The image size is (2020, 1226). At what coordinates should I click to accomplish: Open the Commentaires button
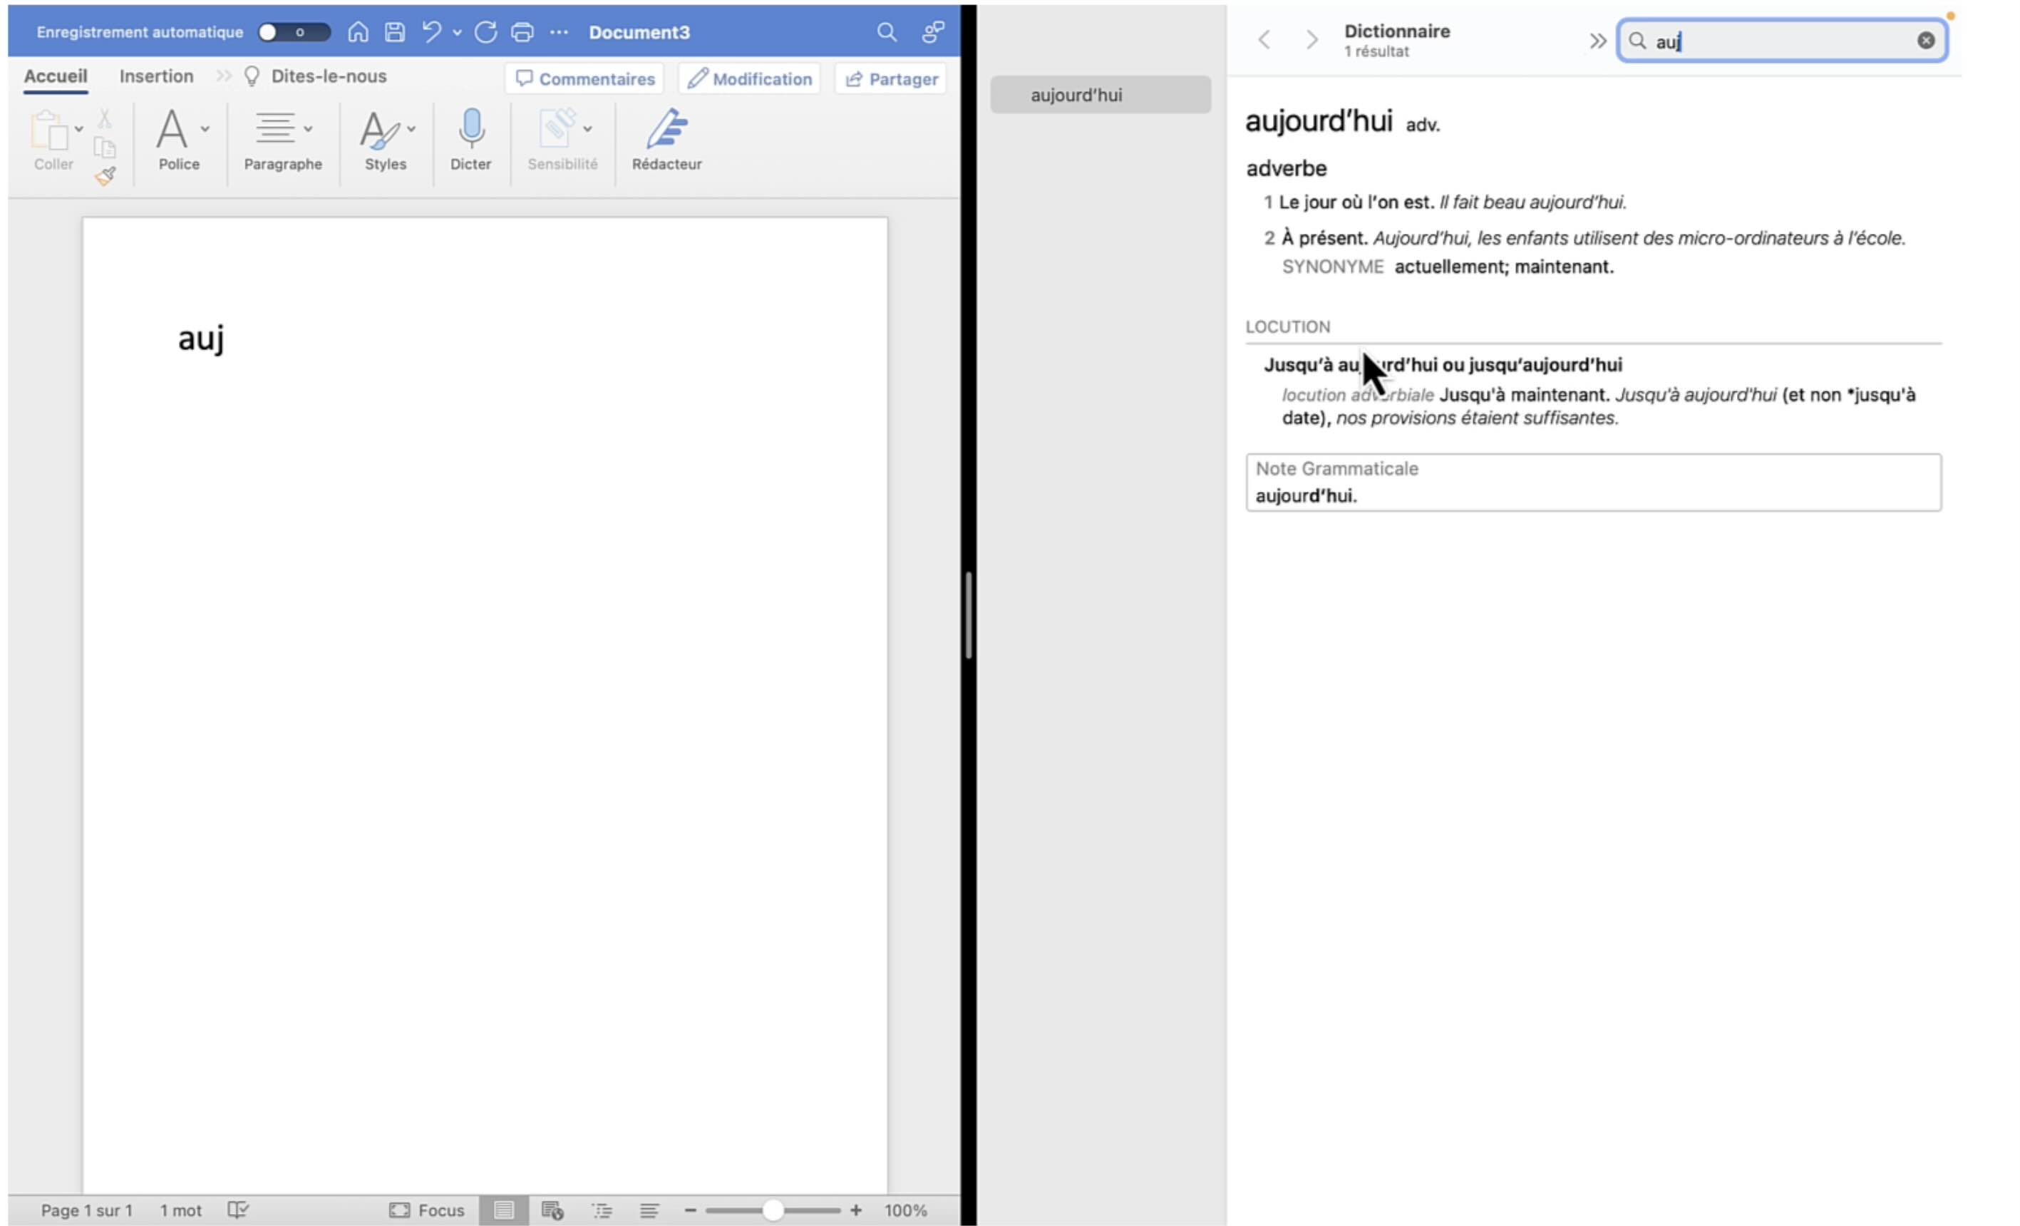(x=585, y=78)
